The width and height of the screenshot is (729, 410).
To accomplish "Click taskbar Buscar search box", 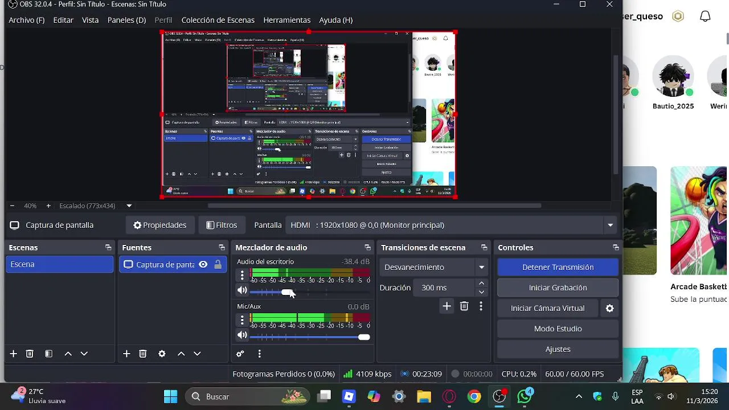I will (x=247, y=396).
